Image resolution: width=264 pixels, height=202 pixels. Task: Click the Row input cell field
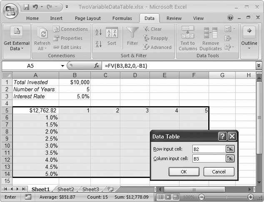207,149
